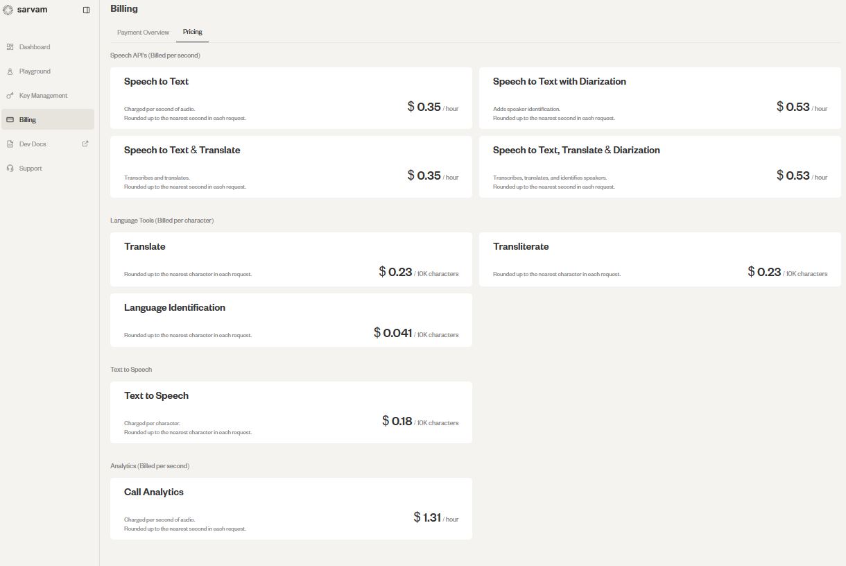Select the Call Analytics card
The width and height of the screenshot is (846, 566).
tap(291, 508)
